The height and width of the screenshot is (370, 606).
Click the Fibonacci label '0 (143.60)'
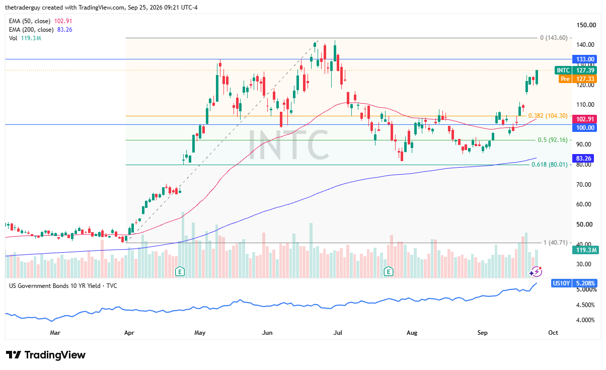(x=554, y=38)
